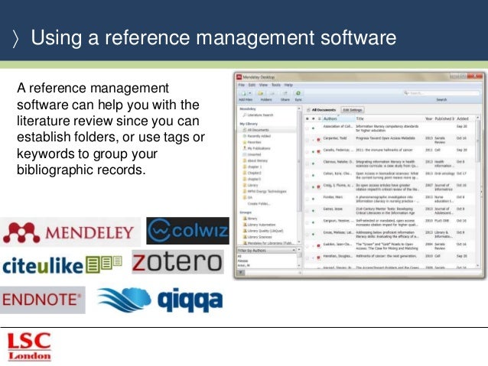Click the Create Folder link

coord(259,204)
